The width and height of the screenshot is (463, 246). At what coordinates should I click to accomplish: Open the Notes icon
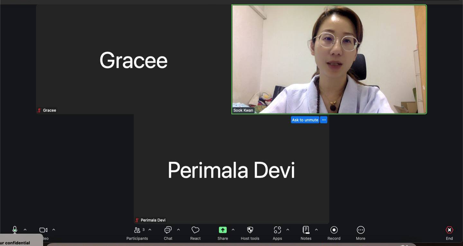(x=306, y=230)
